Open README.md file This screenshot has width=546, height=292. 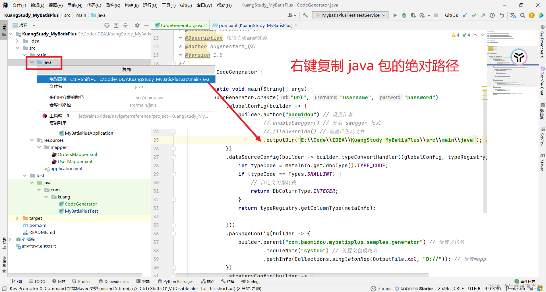pos(42,232)
